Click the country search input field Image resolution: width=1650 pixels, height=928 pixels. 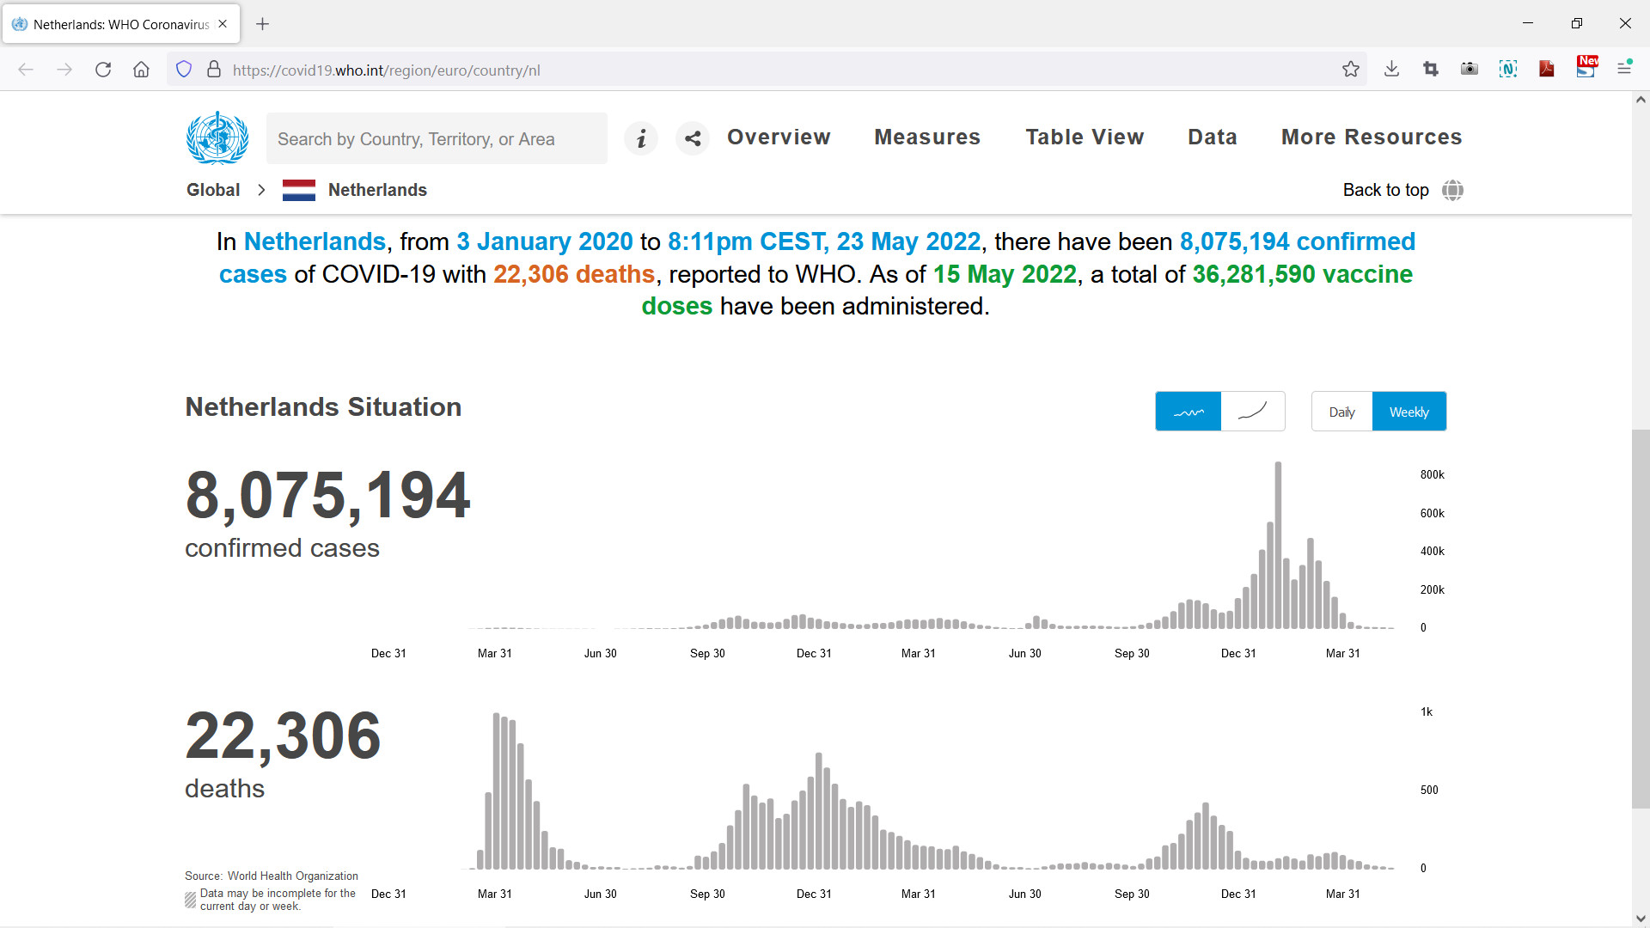tap(437, 138)
